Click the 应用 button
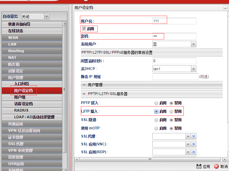Viewport: 229px width, 171px height. tap(203, 166)
